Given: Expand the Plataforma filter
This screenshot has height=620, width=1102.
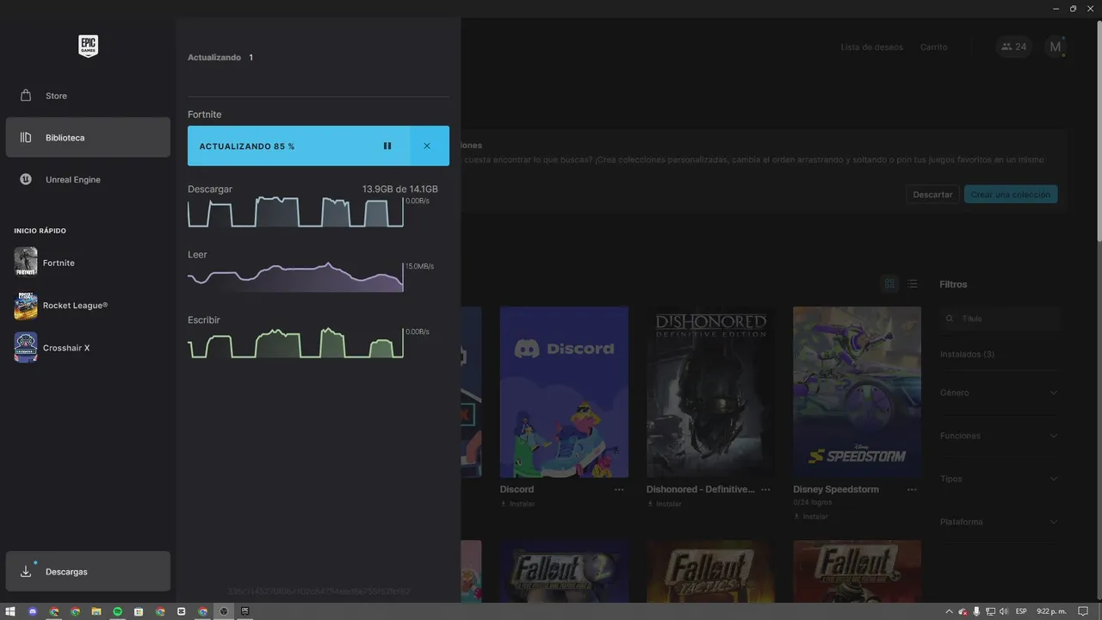Looking at the screenshot, I should [x=1000, y=522].
